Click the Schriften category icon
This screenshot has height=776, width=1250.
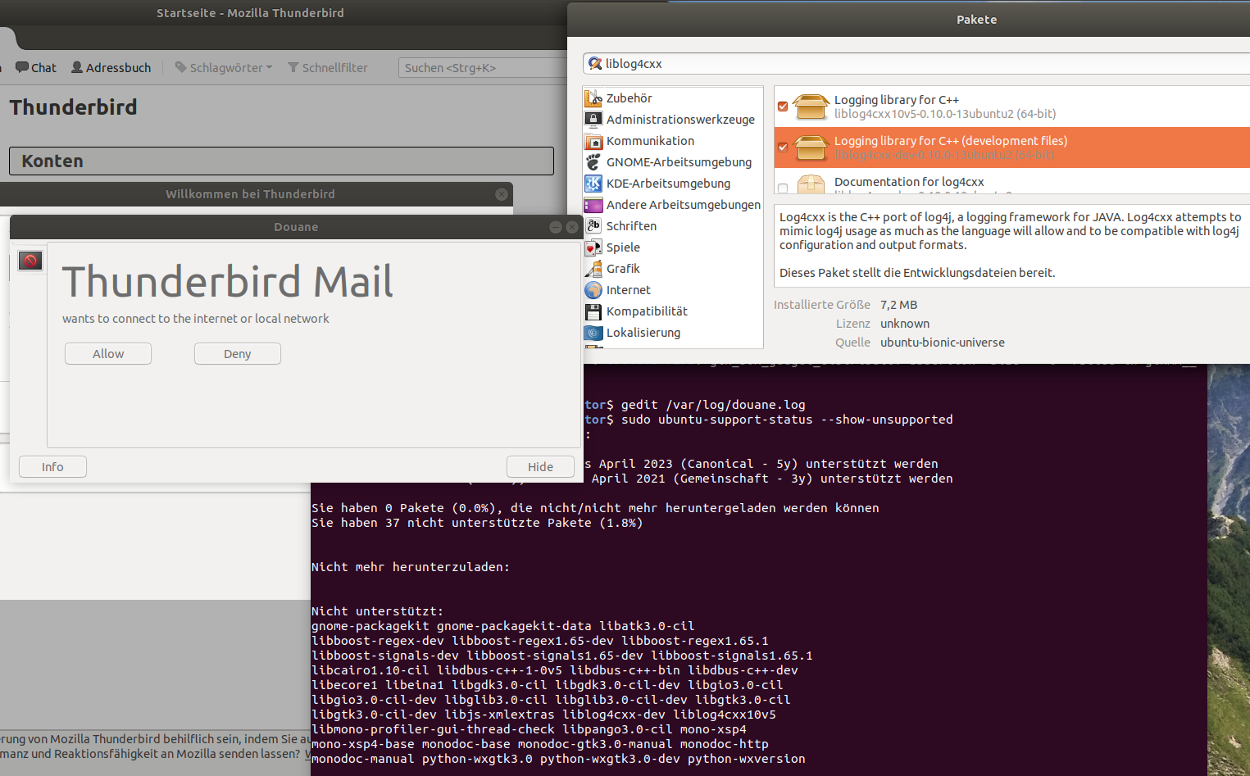[593, 226]
